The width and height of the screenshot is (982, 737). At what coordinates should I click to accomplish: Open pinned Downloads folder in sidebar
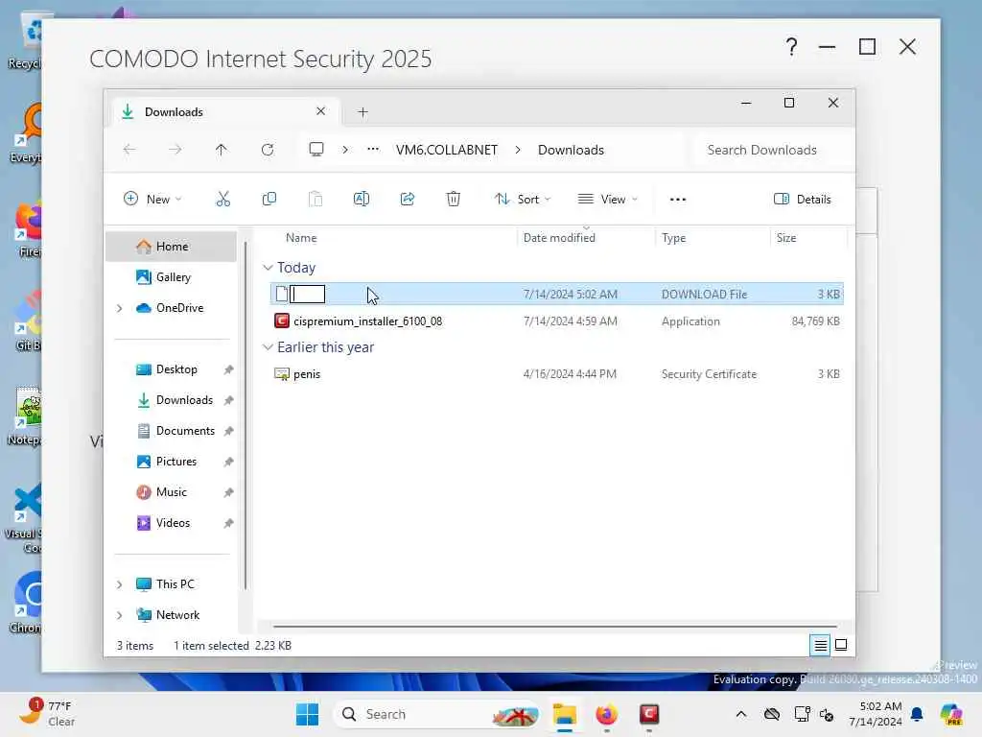pyautogui.click(x=184, y=400)
